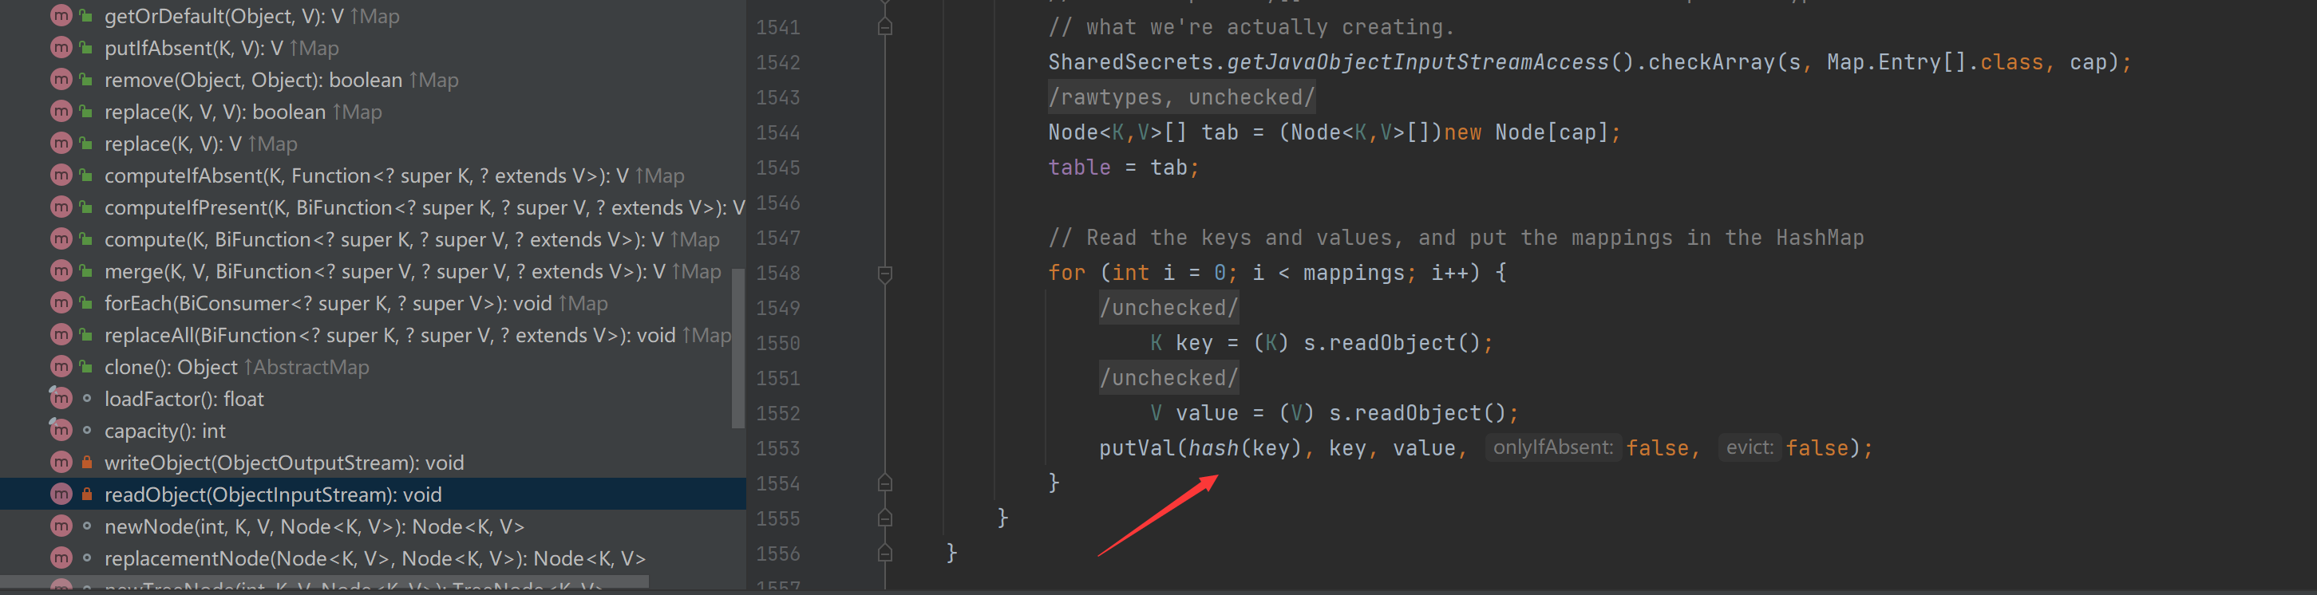Select computeIfAbsent method in the structure list
Viewport: 2317px width, 595px height.
click(x=393, y=176)
